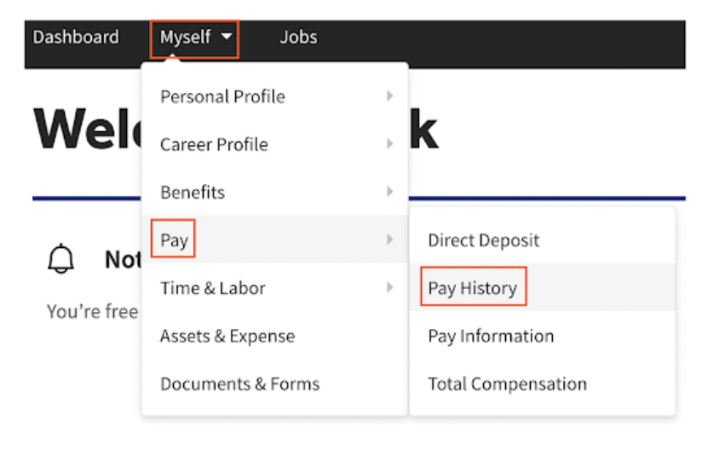Go to the Jobs tab
The width and height of the screenshot is (702, 450).
tap(298, 37)
